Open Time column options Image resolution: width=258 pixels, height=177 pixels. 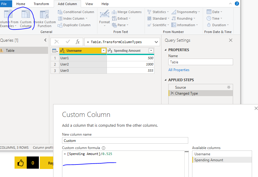click(214, 18)
